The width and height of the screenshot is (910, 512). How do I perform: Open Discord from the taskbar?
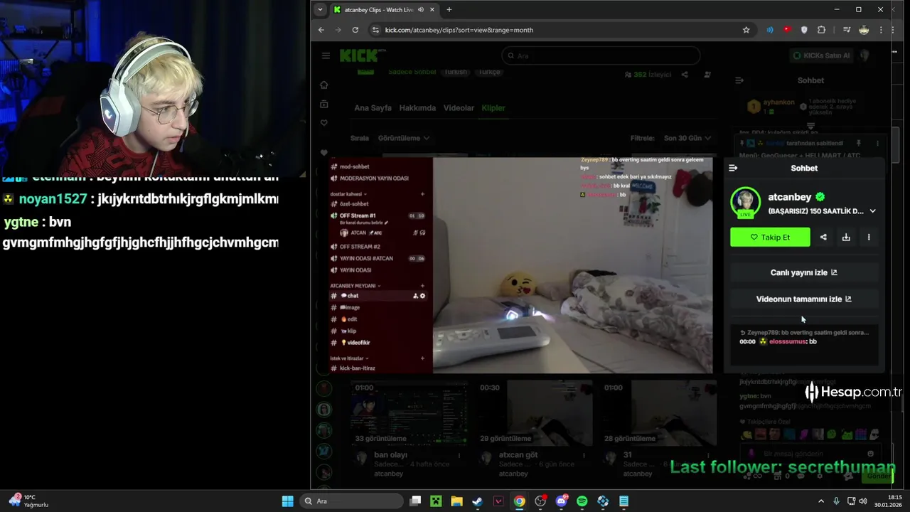click(562, 501)
